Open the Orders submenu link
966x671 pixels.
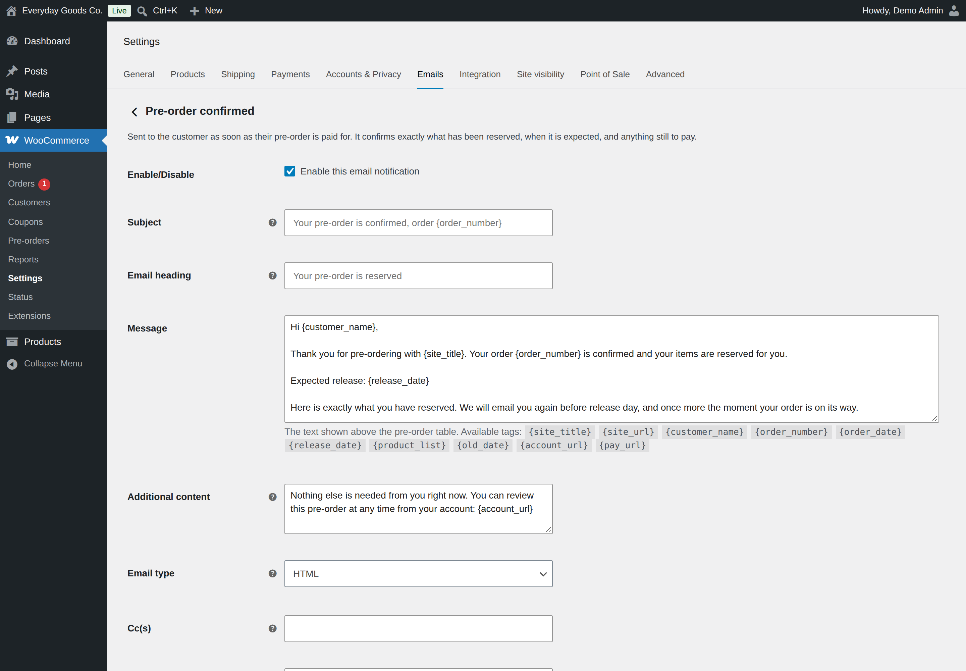pyautogui.click(x=21, y=184)
